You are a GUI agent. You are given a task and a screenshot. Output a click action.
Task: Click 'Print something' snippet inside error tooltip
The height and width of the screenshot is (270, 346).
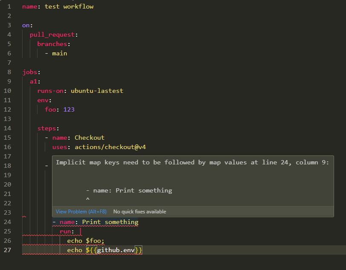pyautogui.click(x=144, y=190)
